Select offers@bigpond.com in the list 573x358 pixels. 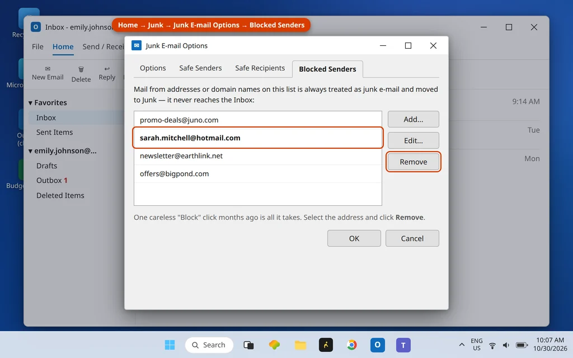(257, 173)
